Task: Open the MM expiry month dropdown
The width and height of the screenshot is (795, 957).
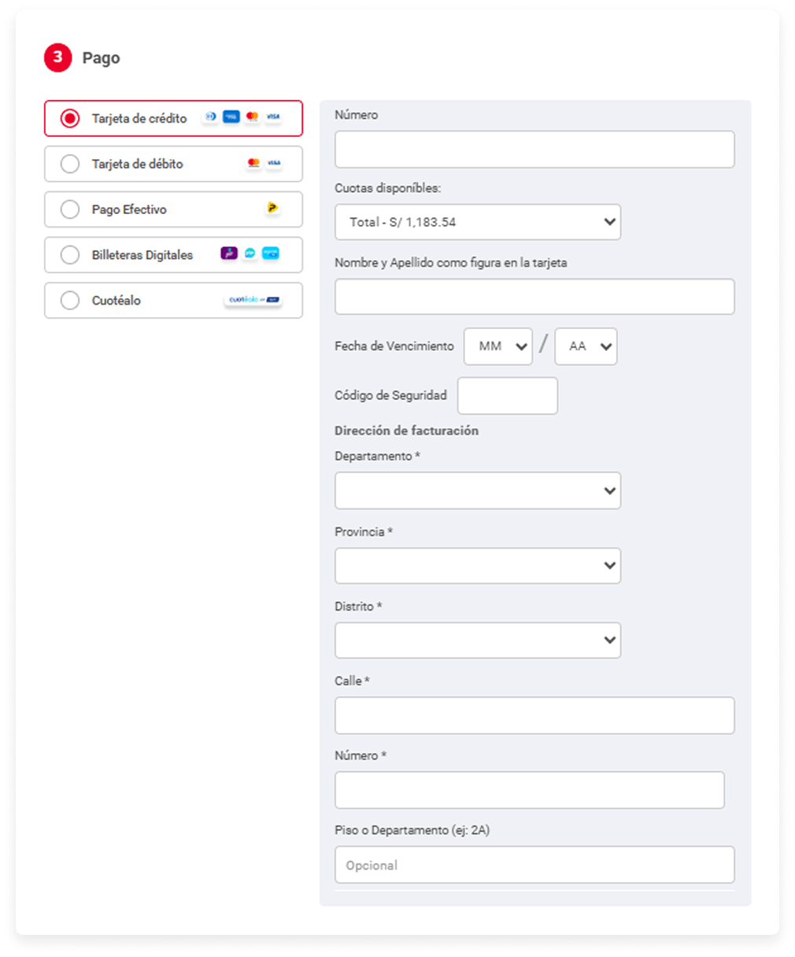Action: pos(498,346)
